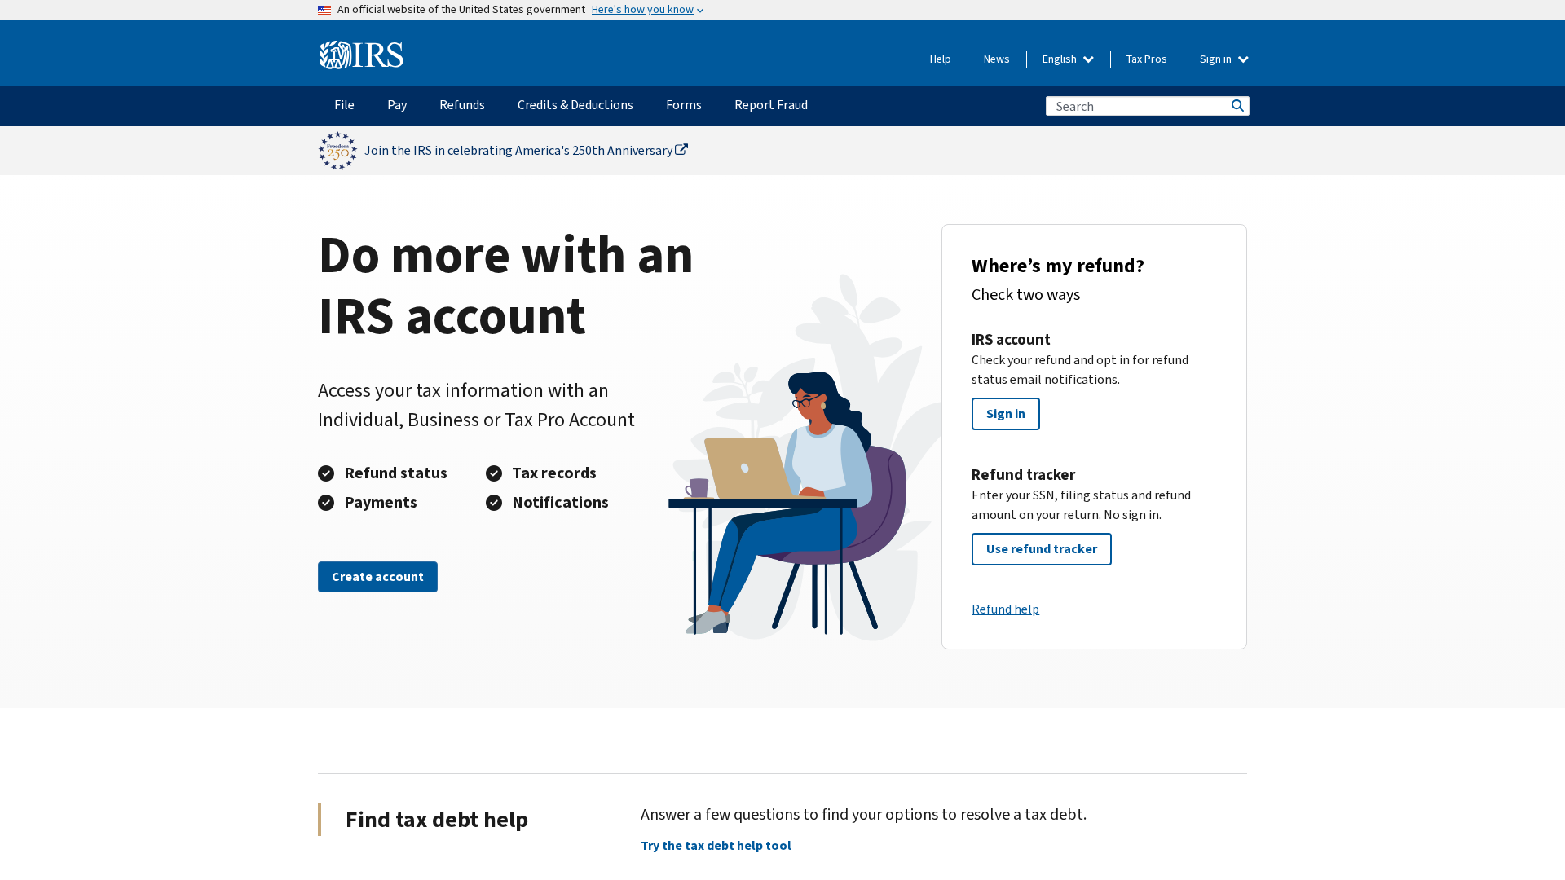Try the tax debt help tool

pos(716,846)
